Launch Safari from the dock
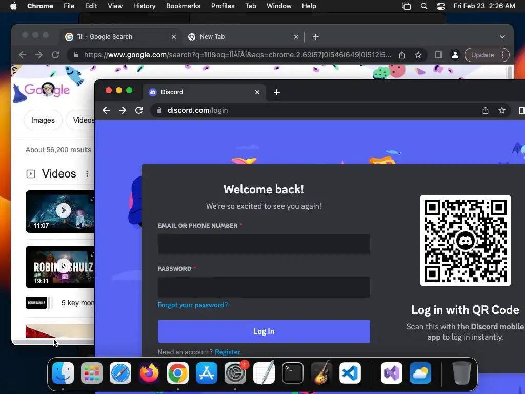This screenshot has height=394, width=525. [x=120, y=373]
